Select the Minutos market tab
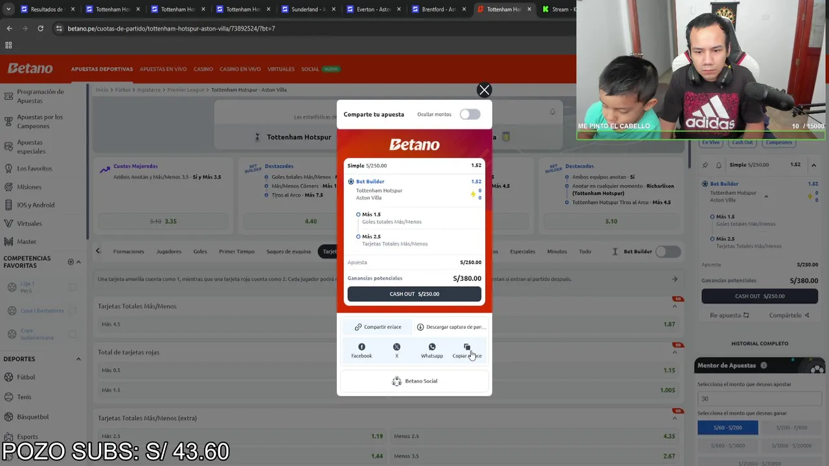Screen dimensions: 829x466 pyautogui.click(x=557, y=252)
